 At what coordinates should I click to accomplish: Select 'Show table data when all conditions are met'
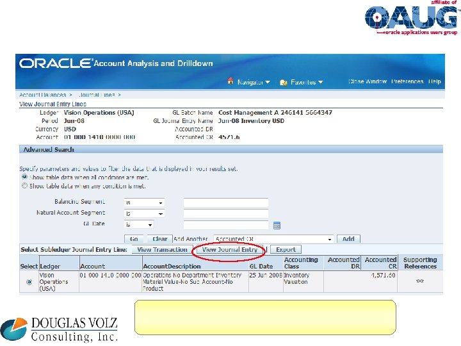point(25,177)
